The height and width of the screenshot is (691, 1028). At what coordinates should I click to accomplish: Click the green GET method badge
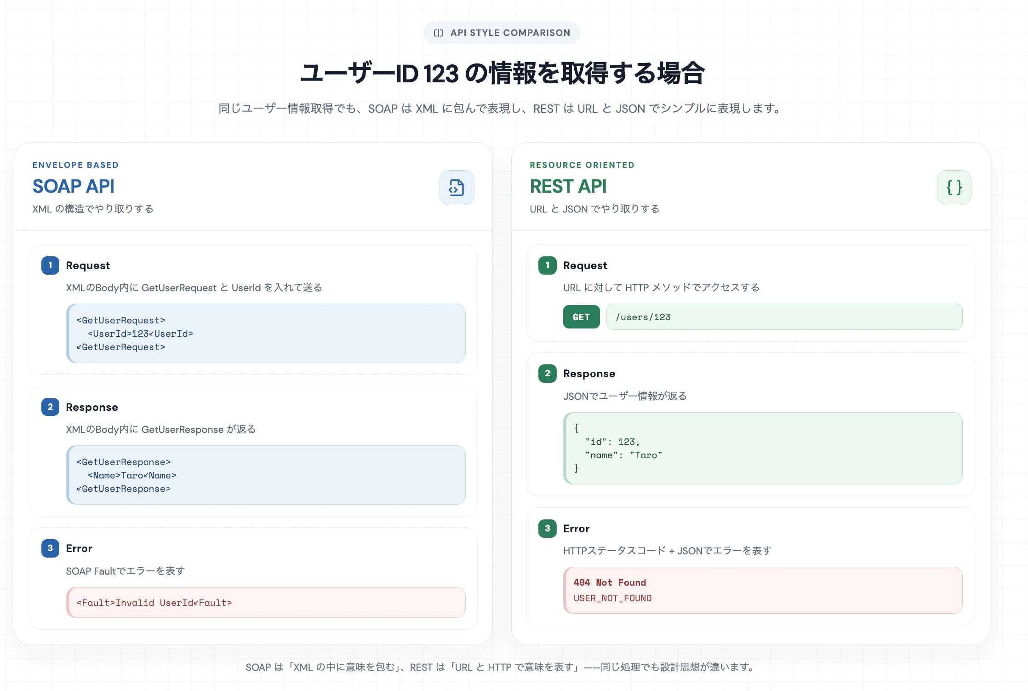[581, 317]
